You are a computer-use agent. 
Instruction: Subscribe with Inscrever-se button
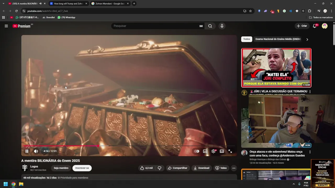(x=82, y=168)
